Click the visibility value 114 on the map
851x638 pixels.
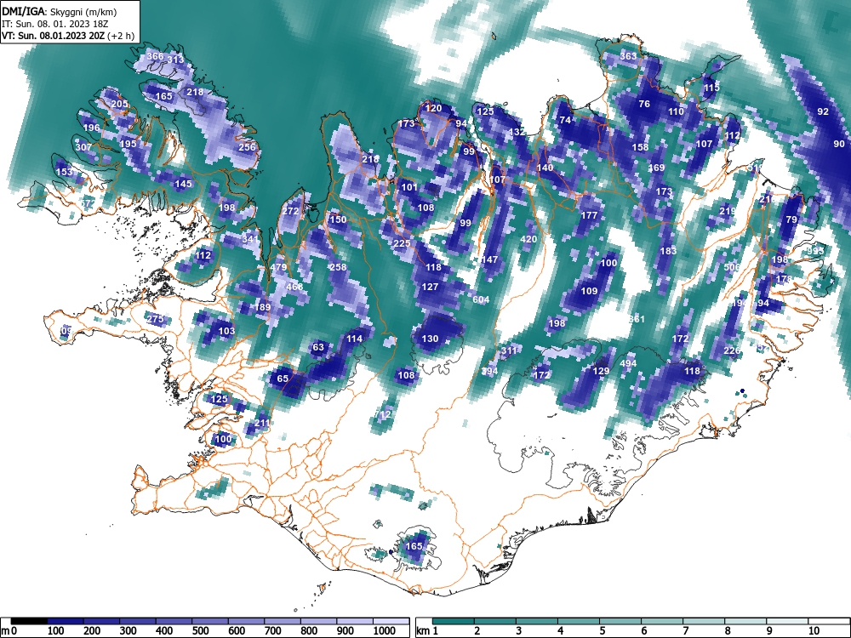(x=354, y=339)
